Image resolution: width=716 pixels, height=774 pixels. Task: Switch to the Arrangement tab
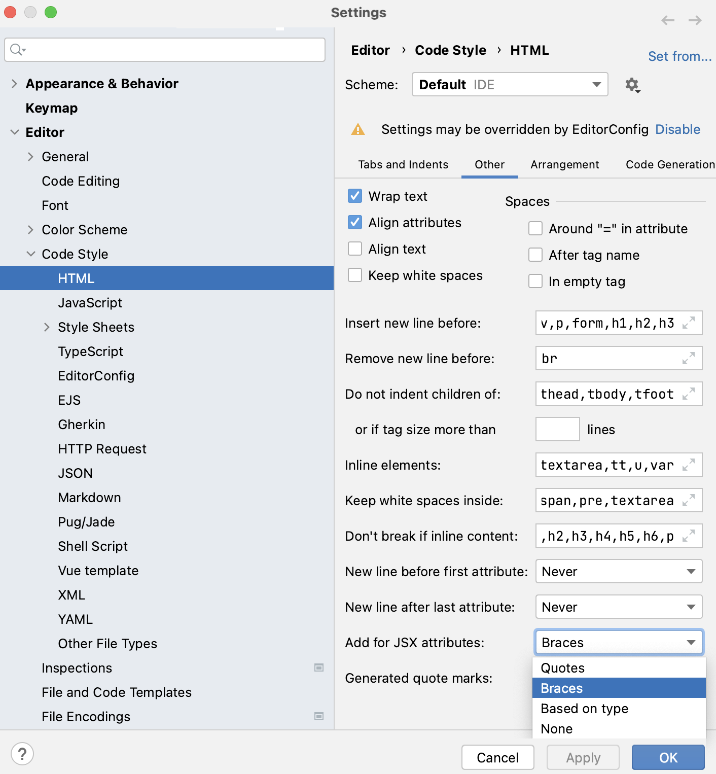(564, 164)
